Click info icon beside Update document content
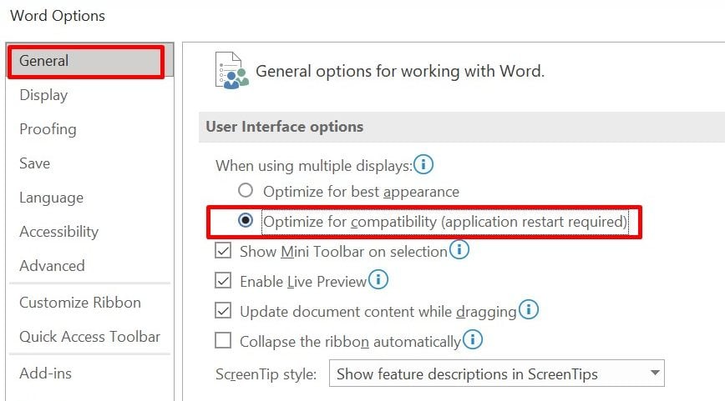Screen dimensions: 725x401 (529, 309)
